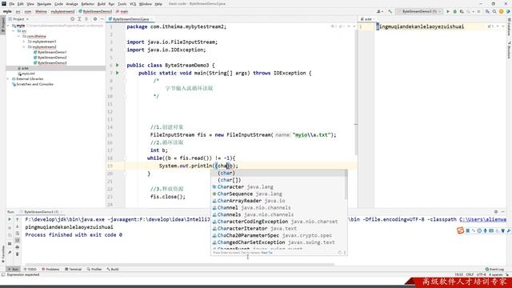
Task: Collapse the myio project root node
Action: click(9, 26)
